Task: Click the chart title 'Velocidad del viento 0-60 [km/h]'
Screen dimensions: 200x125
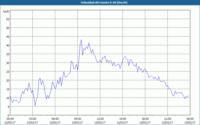Action: 104,2
